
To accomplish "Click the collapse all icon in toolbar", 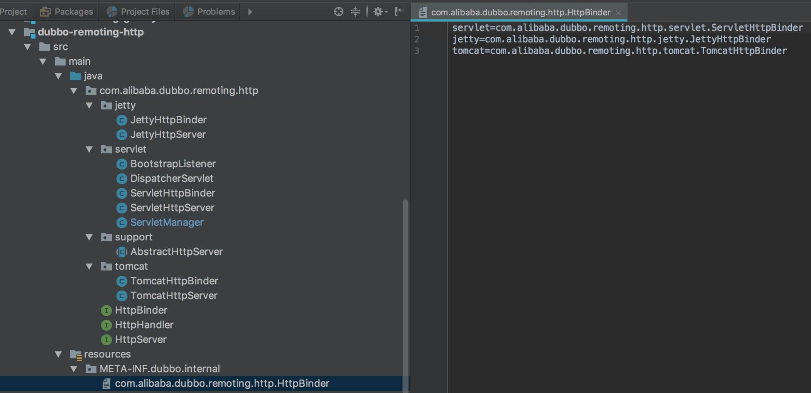I will click(x=355, y=12).
